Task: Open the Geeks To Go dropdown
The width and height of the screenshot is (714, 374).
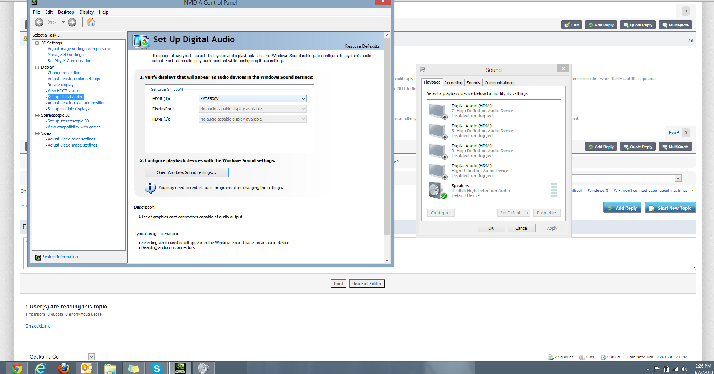Action: (61, 357)
